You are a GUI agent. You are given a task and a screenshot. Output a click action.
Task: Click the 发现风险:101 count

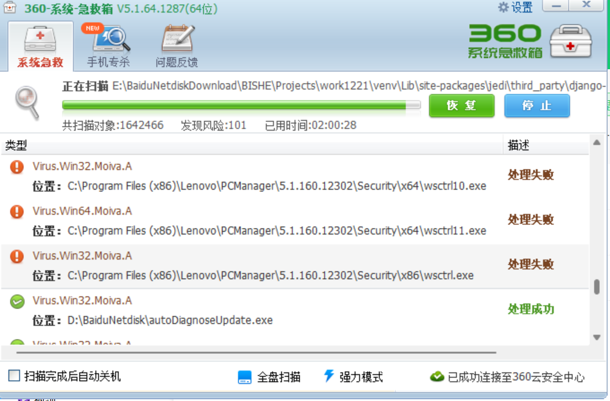click(213, 125)
